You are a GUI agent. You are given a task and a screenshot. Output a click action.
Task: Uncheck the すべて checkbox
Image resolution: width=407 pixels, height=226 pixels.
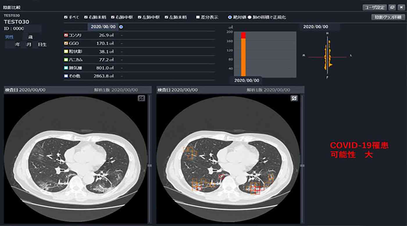[x=66, y=17]
